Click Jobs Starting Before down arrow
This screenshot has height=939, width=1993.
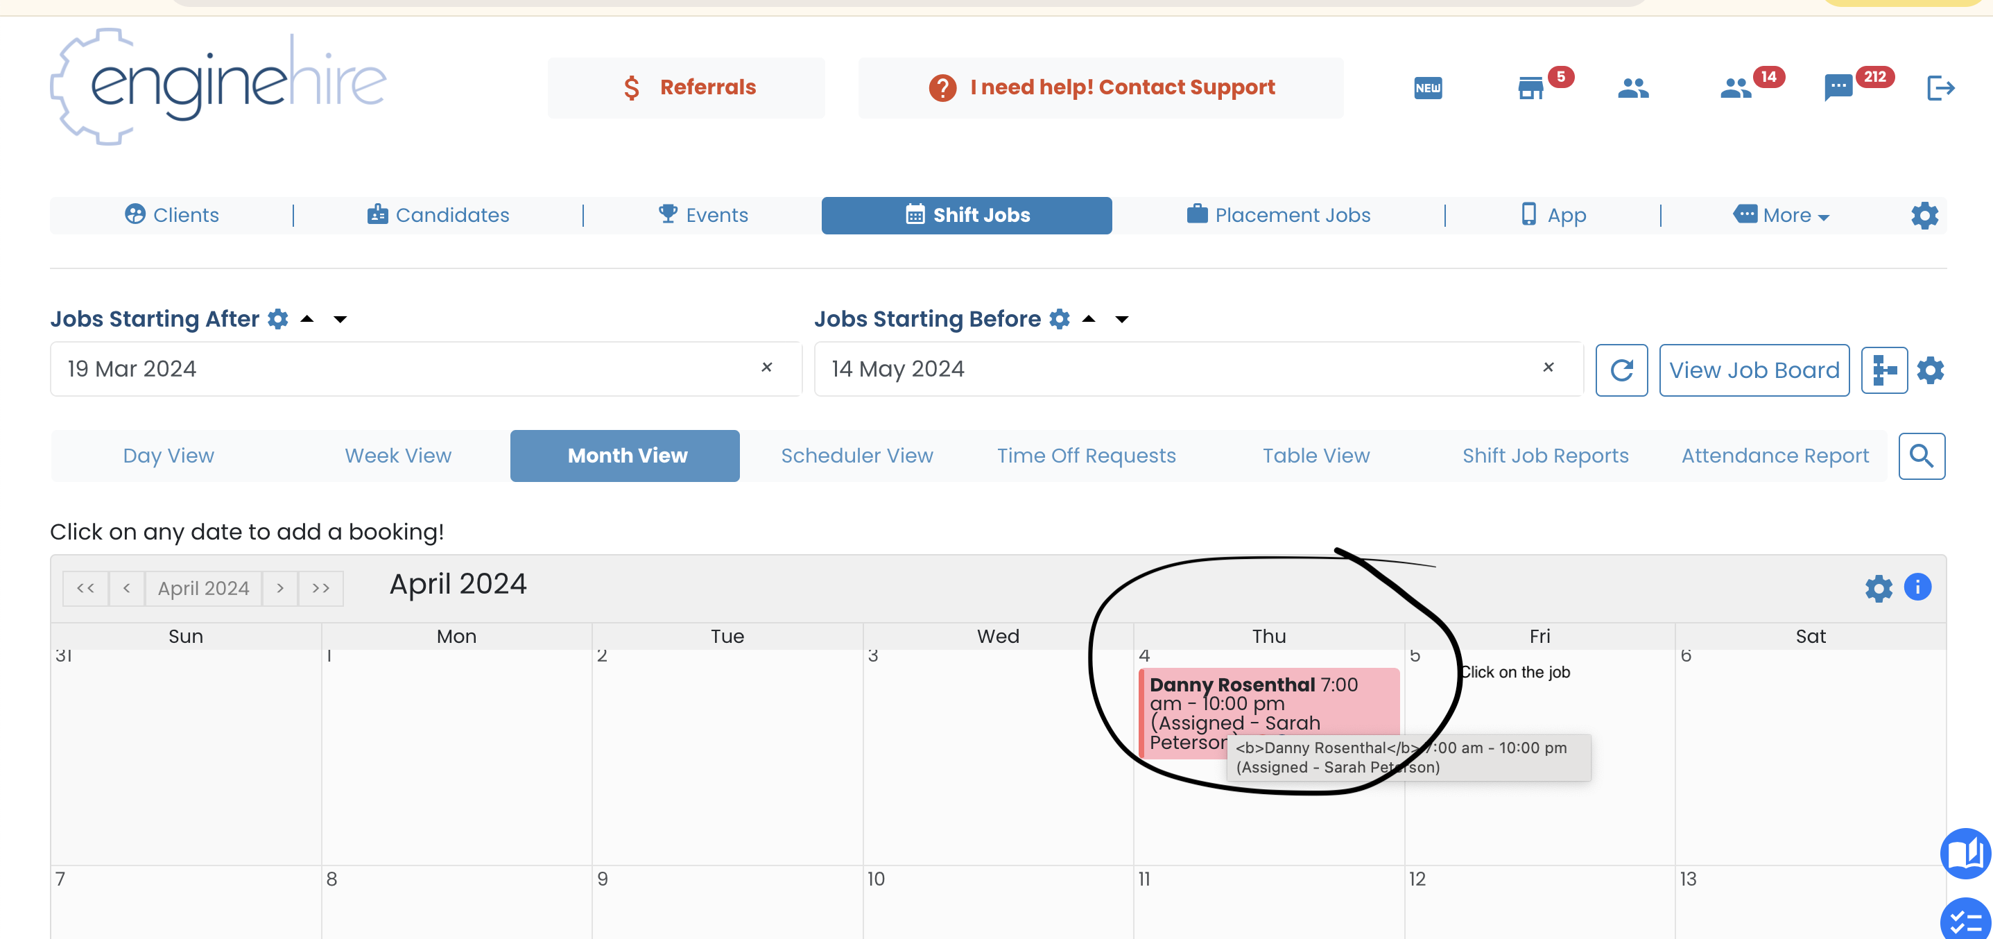[x=1122, y=320]
